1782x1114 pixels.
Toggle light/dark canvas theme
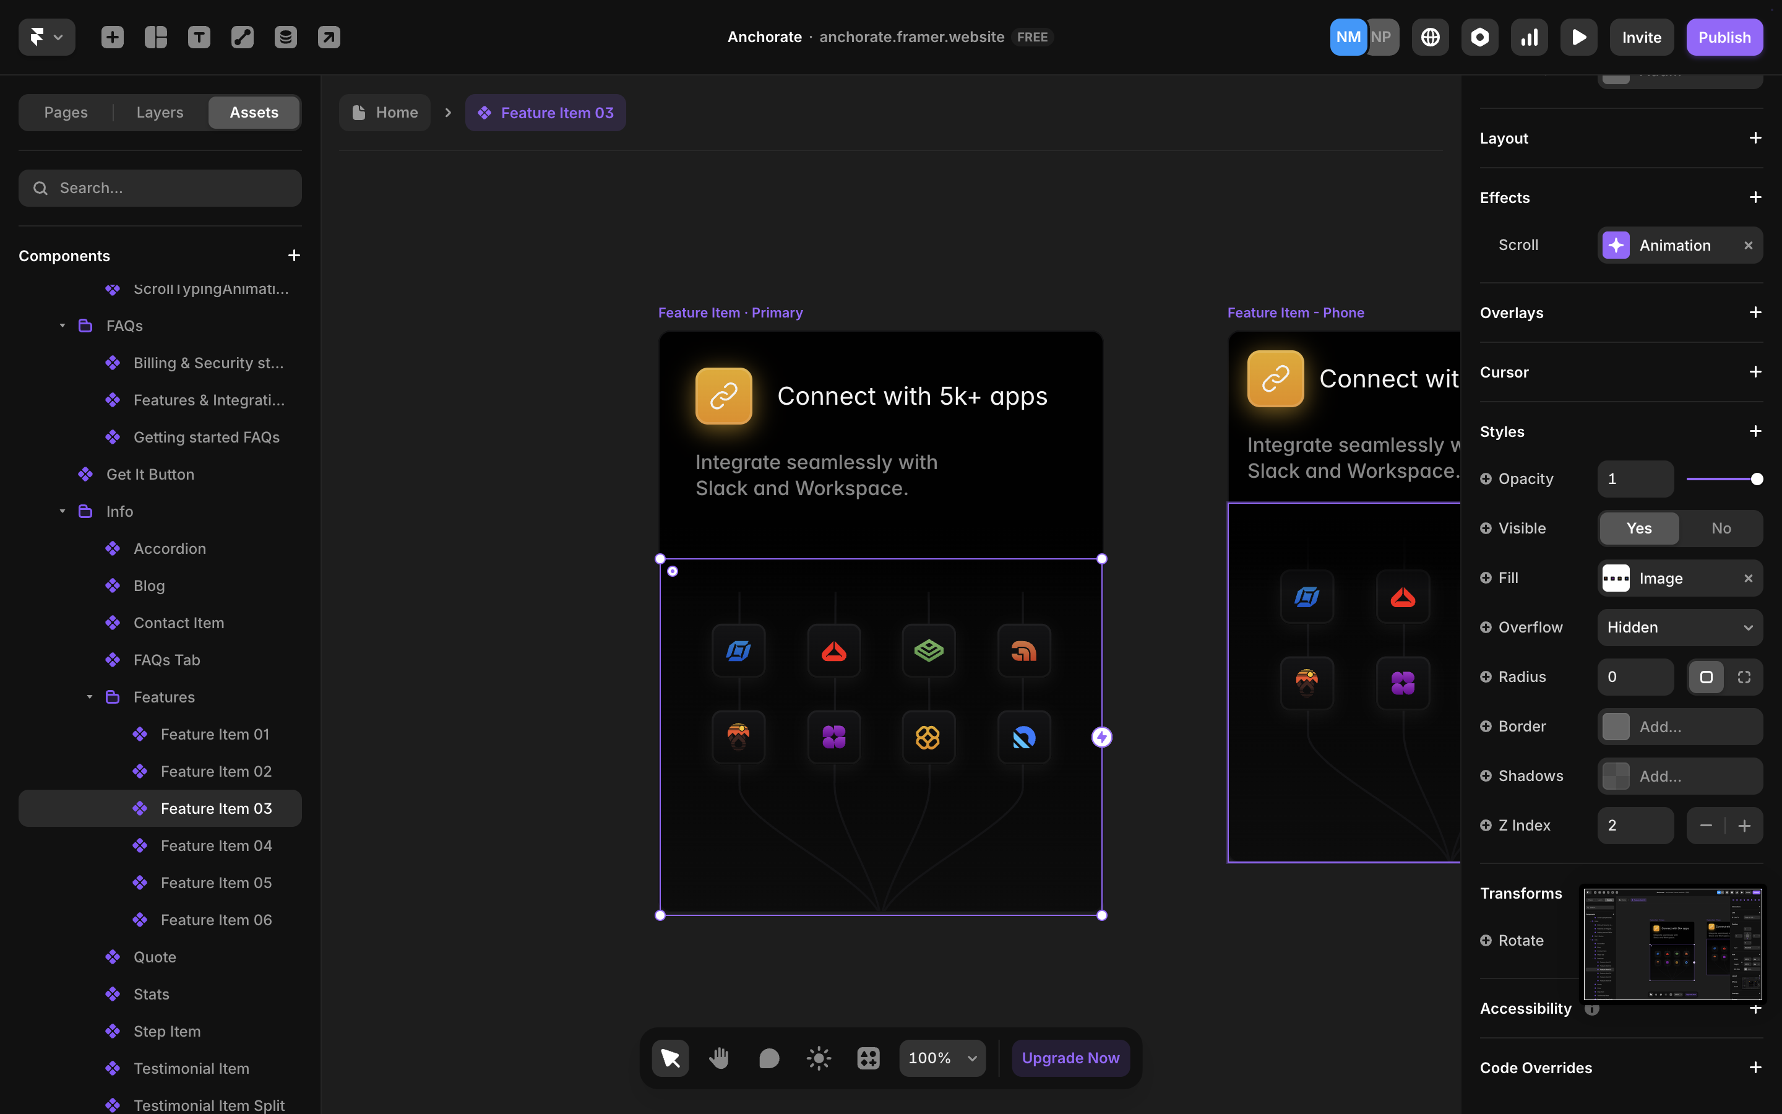click(x=818, y=1057)
